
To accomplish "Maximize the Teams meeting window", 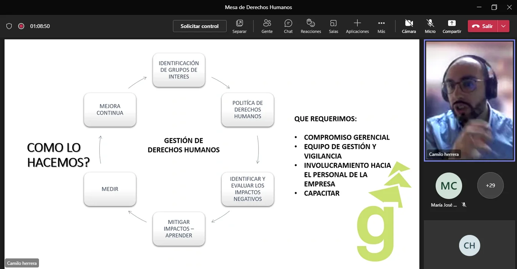I will point(494,7).
